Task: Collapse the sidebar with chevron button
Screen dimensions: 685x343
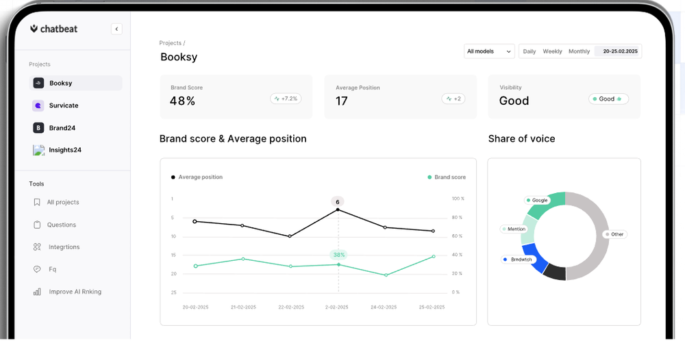Action: coord(116,29)
